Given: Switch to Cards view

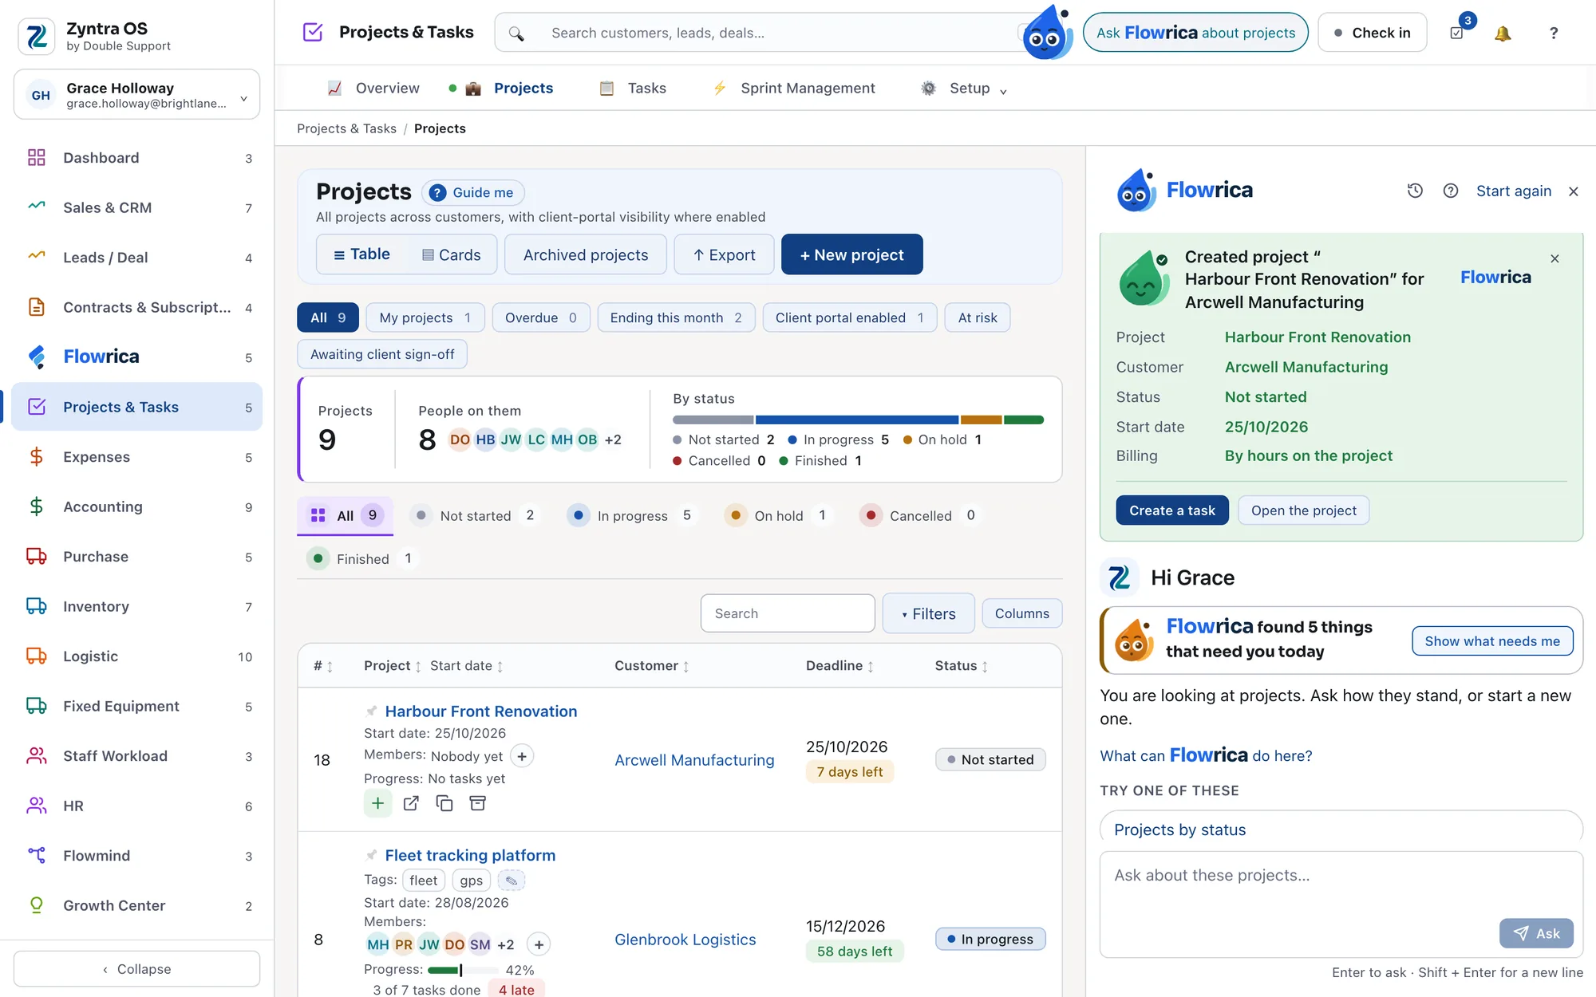Looking at the screenshot, I should [451, 255].
